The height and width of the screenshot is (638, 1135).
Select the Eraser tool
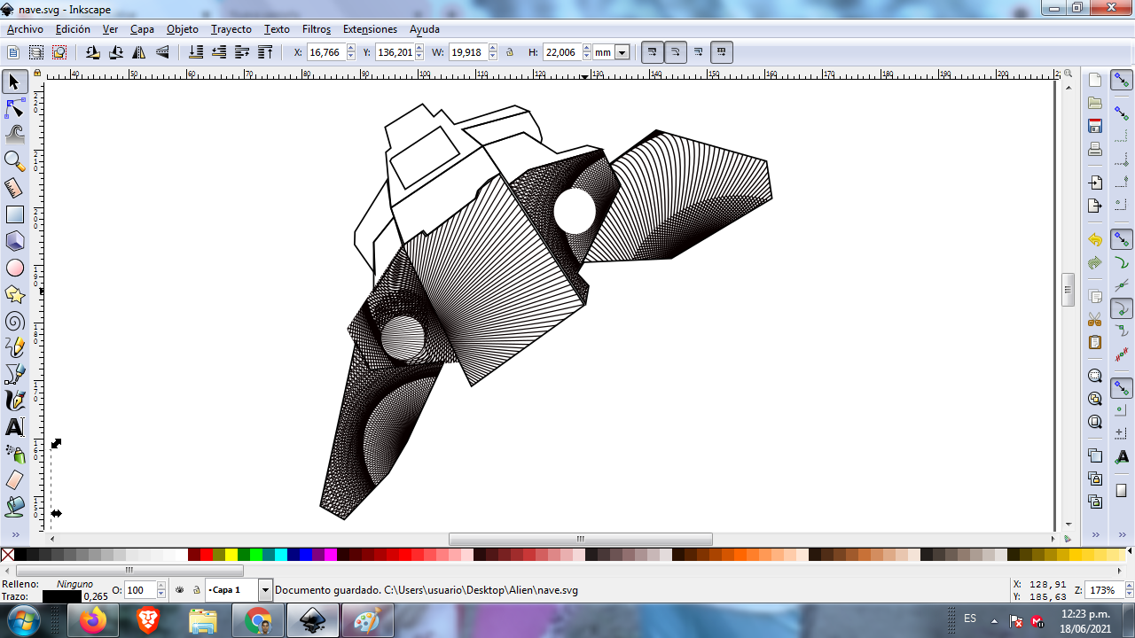14,480
